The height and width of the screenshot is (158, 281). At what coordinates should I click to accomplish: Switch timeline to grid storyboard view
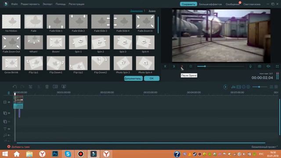tap(276, 87)
